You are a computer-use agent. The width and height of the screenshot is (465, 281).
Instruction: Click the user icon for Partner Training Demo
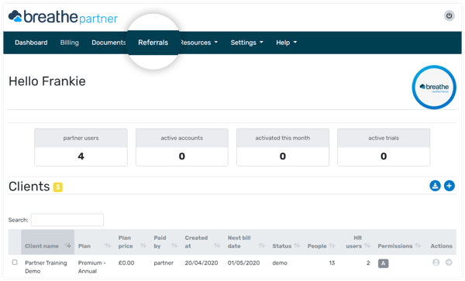click(x=436, y=262)
